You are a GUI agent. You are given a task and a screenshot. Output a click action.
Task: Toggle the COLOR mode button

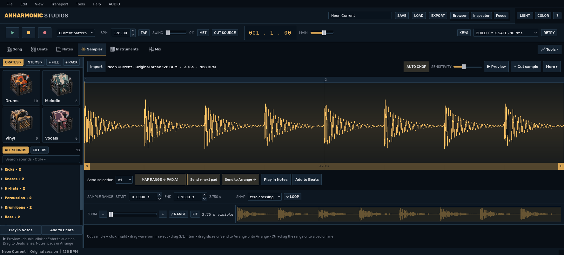(543, 16)
